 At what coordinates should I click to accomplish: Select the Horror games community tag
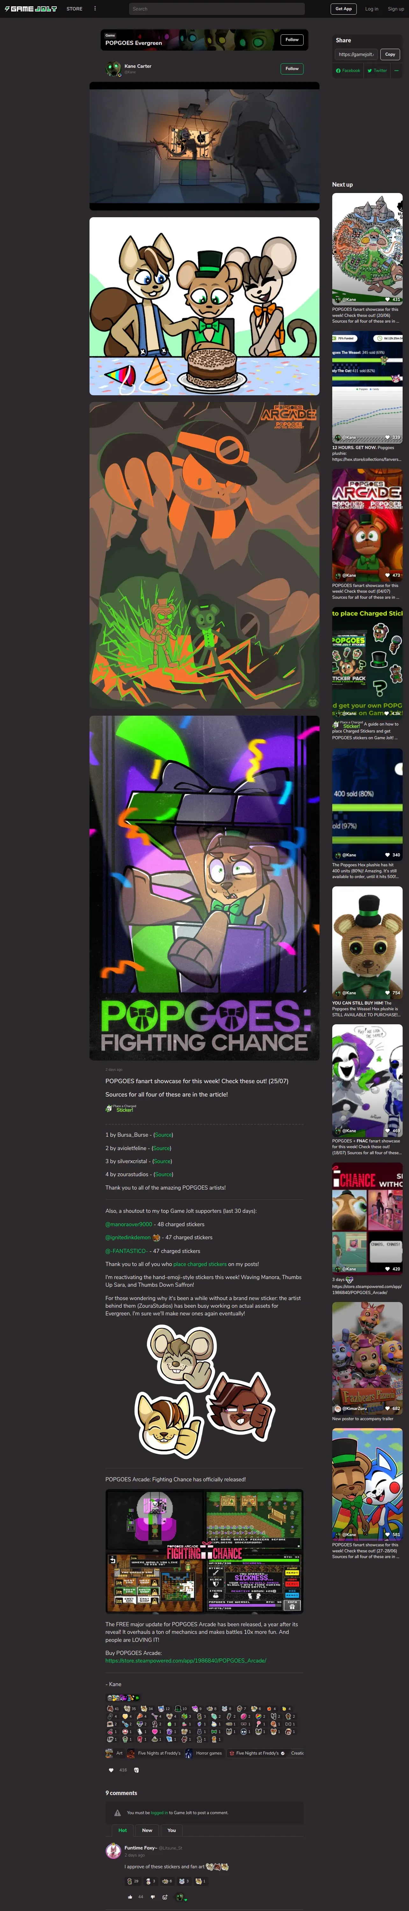[204, 1753]
